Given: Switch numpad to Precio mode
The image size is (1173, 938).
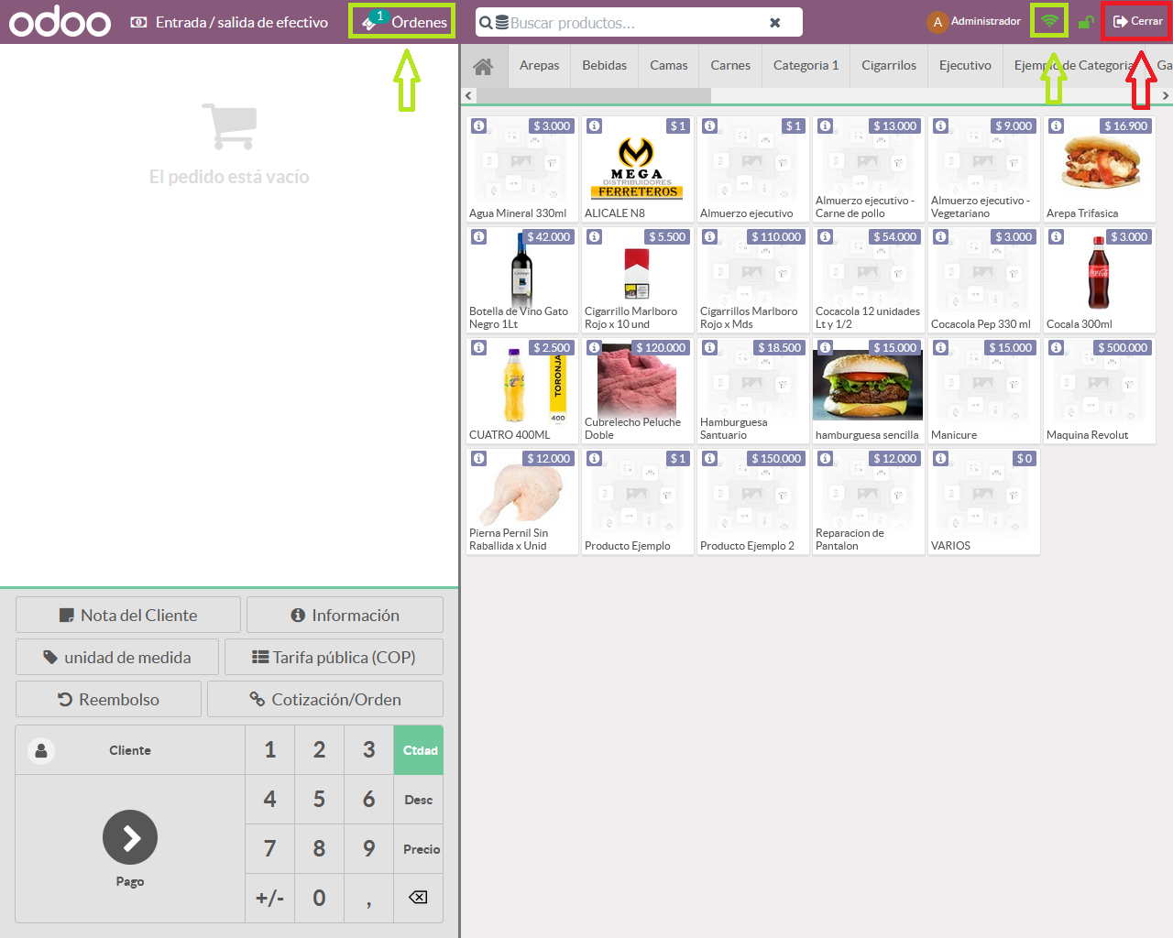Looking at the screenshot, I should click(x=421, y=849).
